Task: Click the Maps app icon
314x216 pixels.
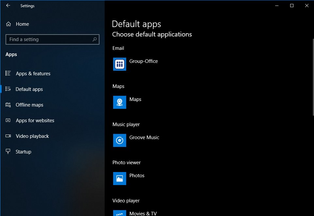Action: [120, 102]
